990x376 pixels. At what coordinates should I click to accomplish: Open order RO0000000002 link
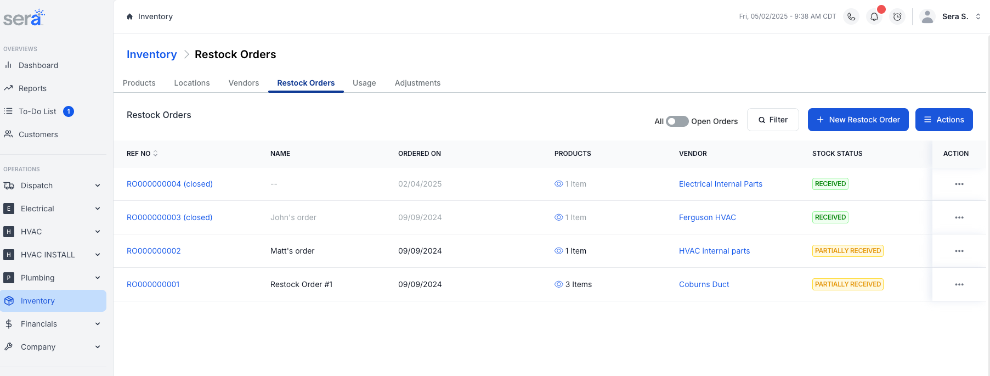[x=154, y=251]
